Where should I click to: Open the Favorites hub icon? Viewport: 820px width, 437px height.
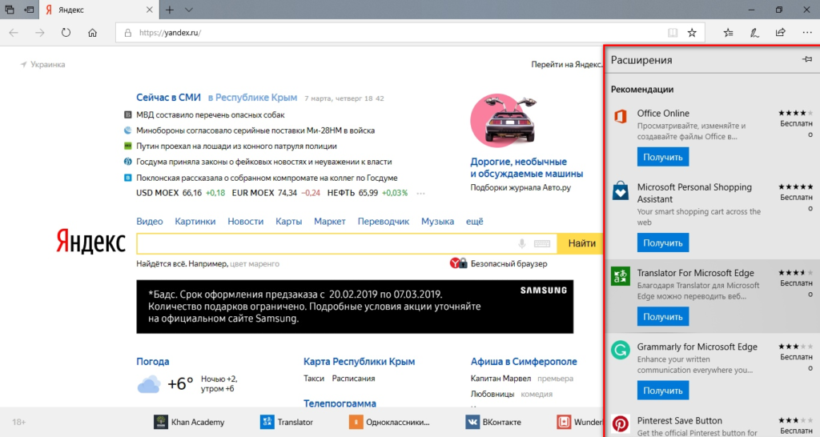tap(729, 32)
